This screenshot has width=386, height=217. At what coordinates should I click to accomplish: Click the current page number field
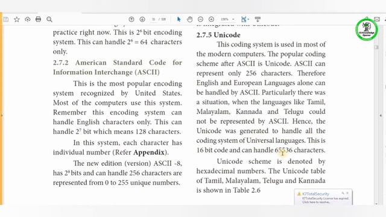pyautogui.click(x=154, y=19)
